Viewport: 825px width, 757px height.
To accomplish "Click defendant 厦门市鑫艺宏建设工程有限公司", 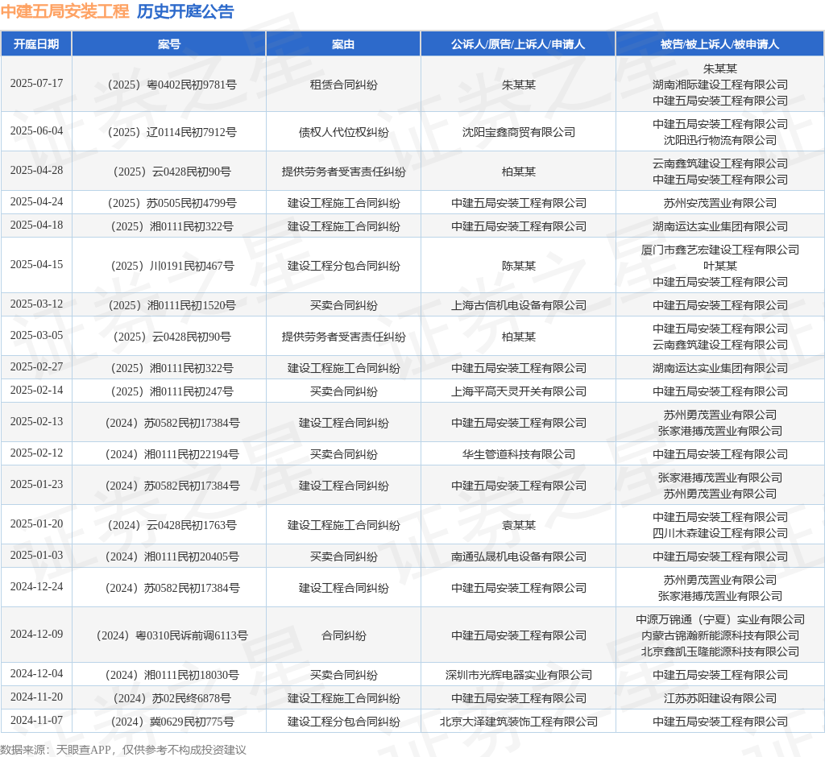I will (719, 250).
